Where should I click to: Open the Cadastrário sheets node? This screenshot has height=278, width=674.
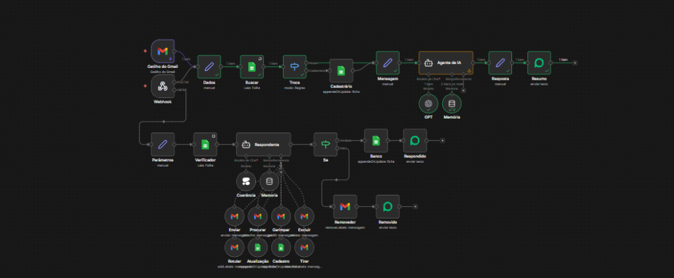[x=342, y=70]
